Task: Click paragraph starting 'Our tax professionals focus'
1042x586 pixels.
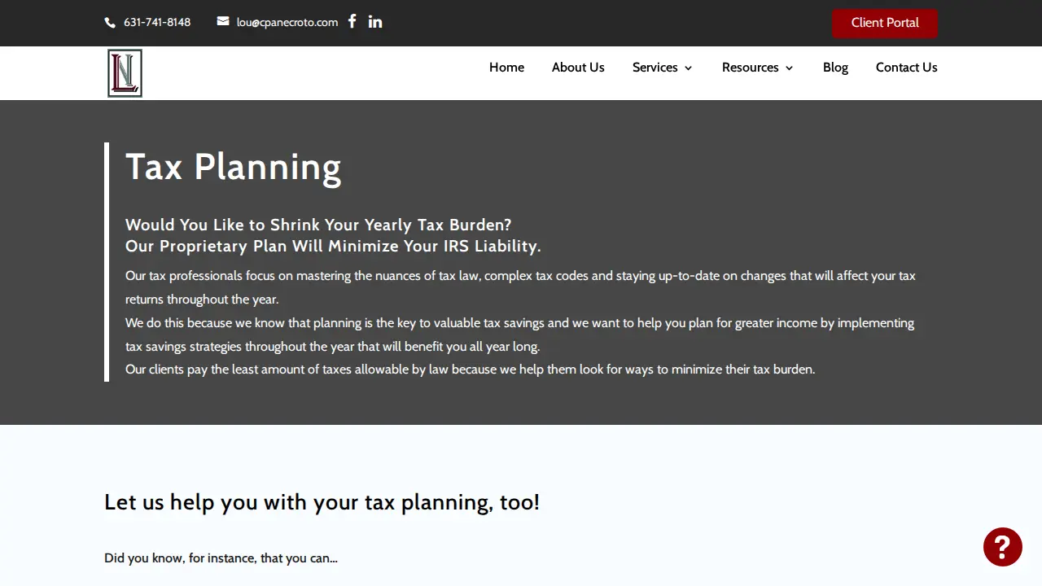Action: (520, 287)
